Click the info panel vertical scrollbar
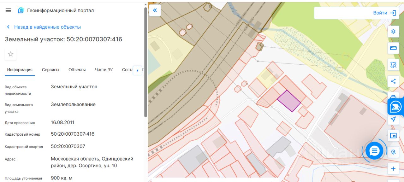This screenshot has height=182, width=404. click(x=146, y=63)
